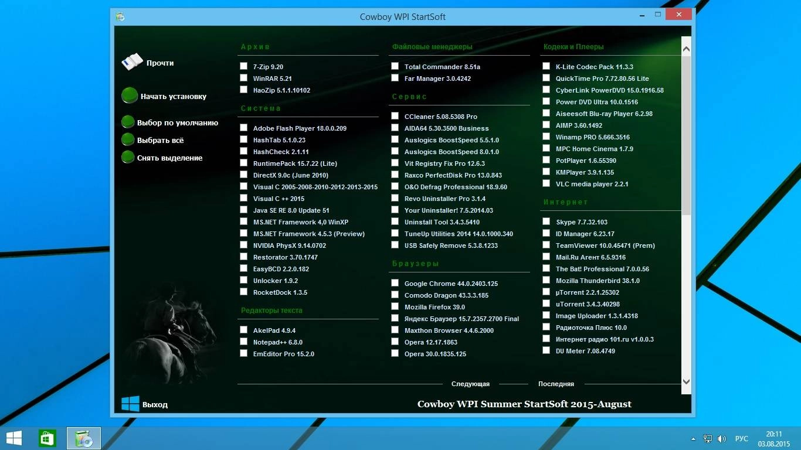The width and height of the screenshot is (801, 450).
Task: Check the VLC media player 2.2.1 checkbox
Action: click(546, 183)
